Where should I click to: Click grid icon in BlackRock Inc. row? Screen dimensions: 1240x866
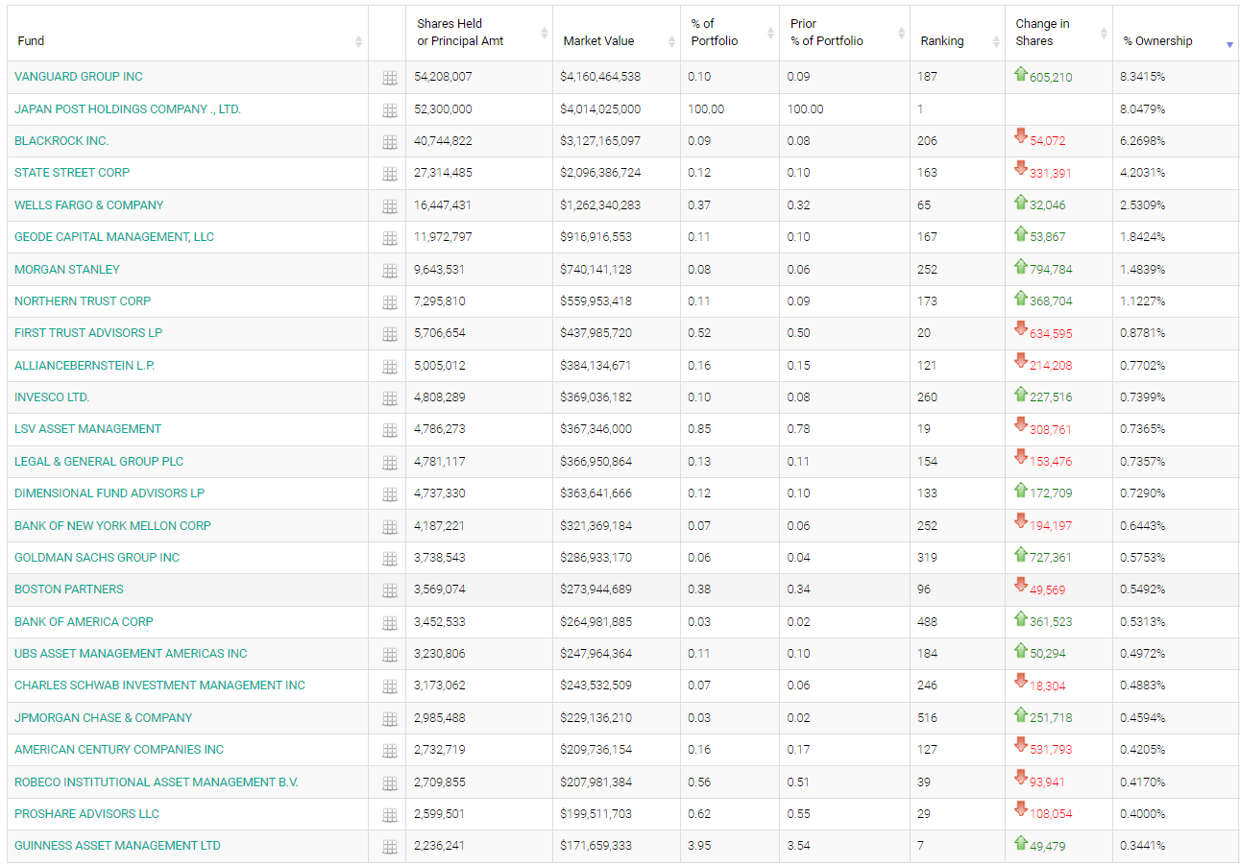(x=390, y=143)
